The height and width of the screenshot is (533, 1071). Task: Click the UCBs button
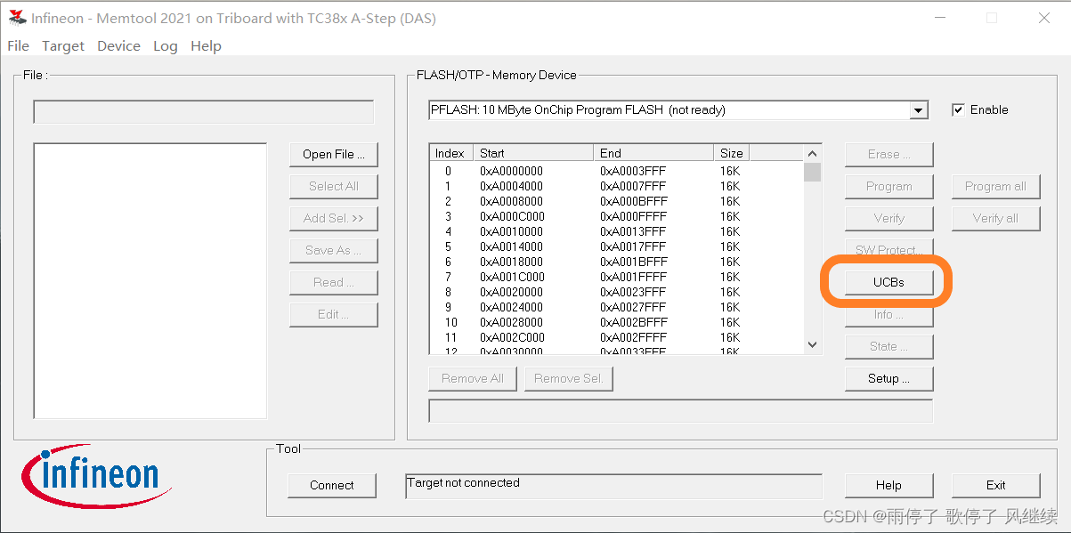coord(888,282)
